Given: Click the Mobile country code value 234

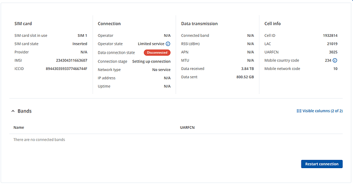Looking at the screenshot, I should (328, 60).
